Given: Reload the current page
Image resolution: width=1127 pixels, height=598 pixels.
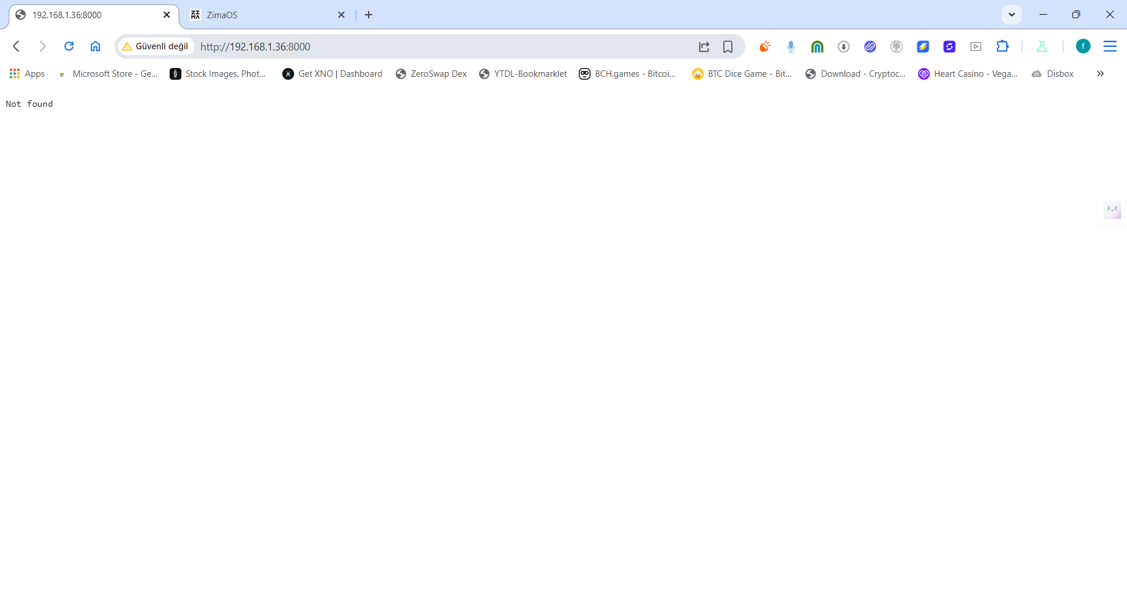Looking at the screenshot, I should [69, 46].
